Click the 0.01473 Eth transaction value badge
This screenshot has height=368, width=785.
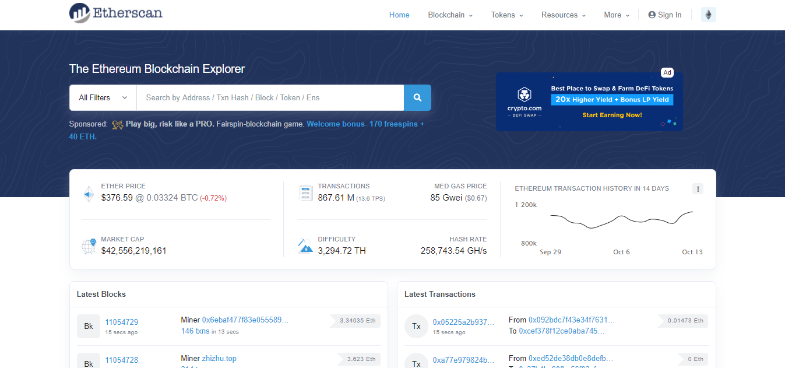(x=683, y=320)
